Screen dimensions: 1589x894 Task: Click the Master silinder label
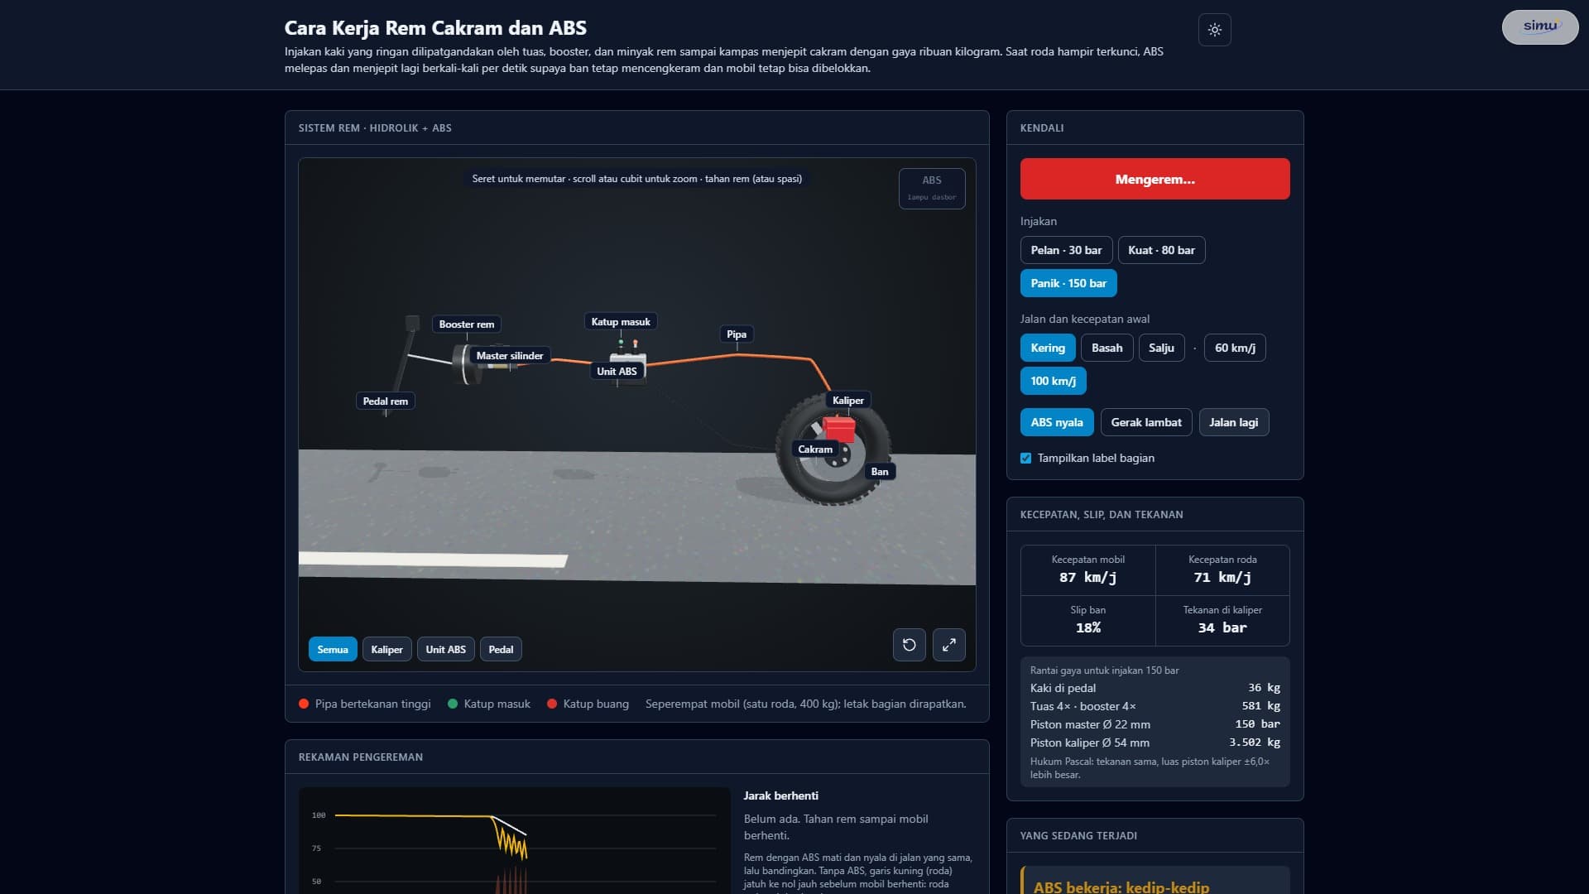click(x=510, y=356)
